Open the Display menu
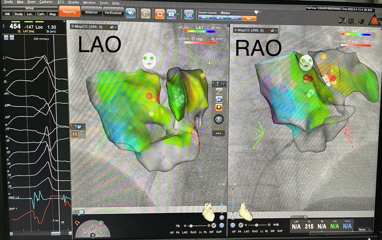Image resolution: width=382 pixels, height=240 pixels. pos(74,3)
